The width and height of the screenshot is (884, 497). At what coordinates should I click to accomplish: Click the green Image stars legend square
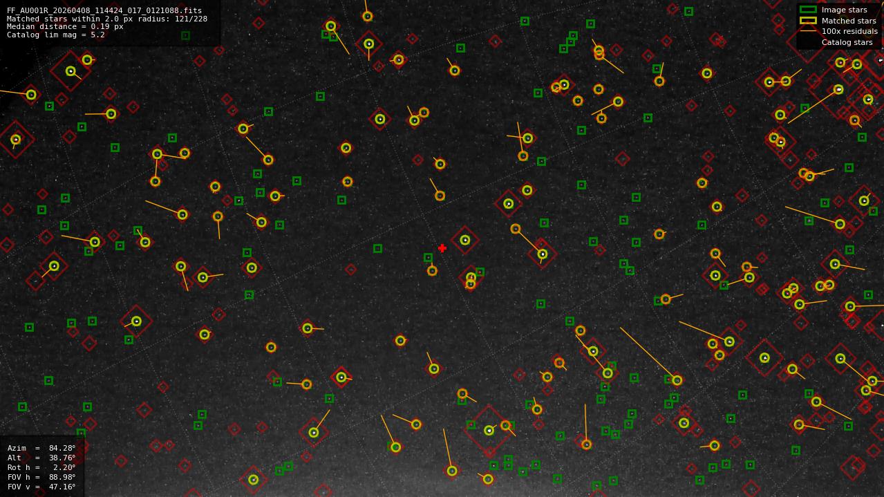(808, 10)
